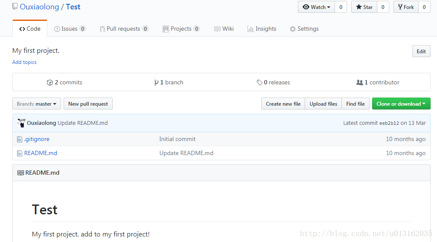Click the Add topics link
The width and height of the screenshot is (437, 242).
pyautogui.click(x=24, y=62)
